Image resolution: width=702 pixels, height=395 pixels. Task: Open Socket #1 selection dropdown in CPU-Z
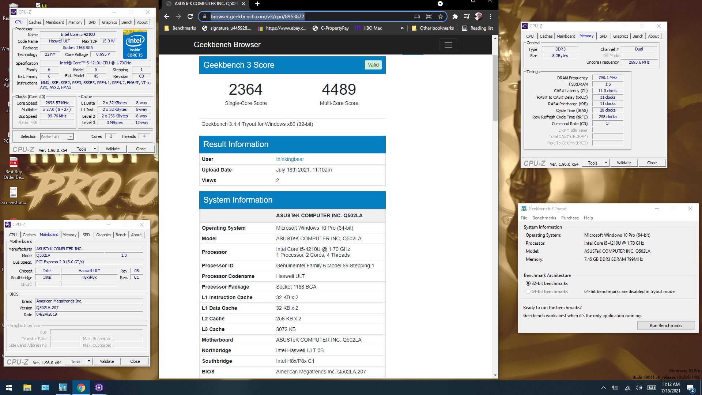click(57, 136)
